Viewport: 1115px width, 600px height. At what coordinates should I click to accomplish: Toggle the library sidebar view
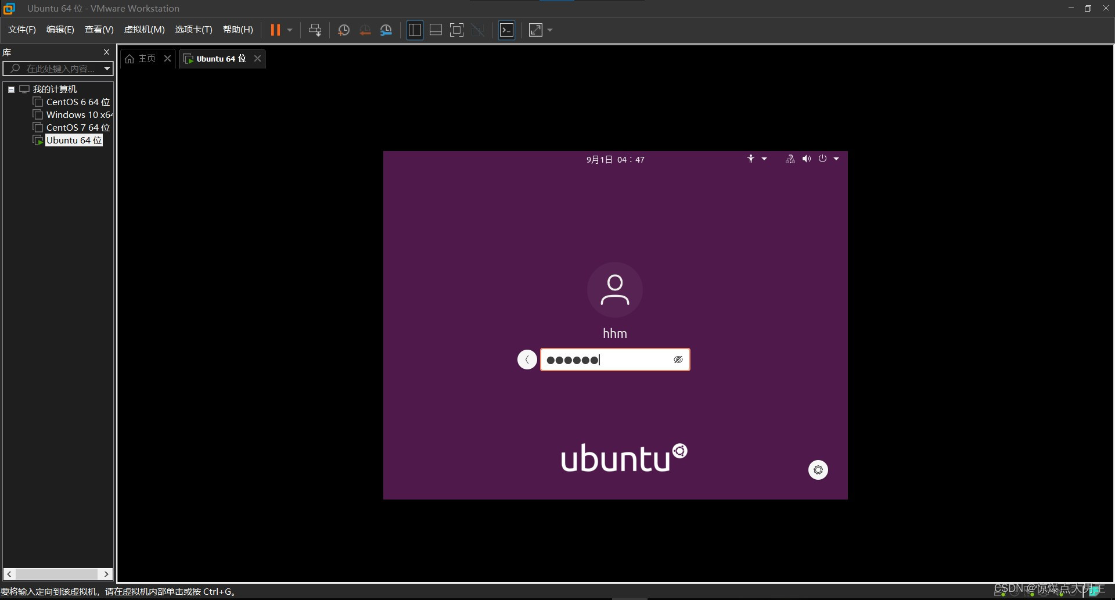pyautogui.click(x=415, y=30)
